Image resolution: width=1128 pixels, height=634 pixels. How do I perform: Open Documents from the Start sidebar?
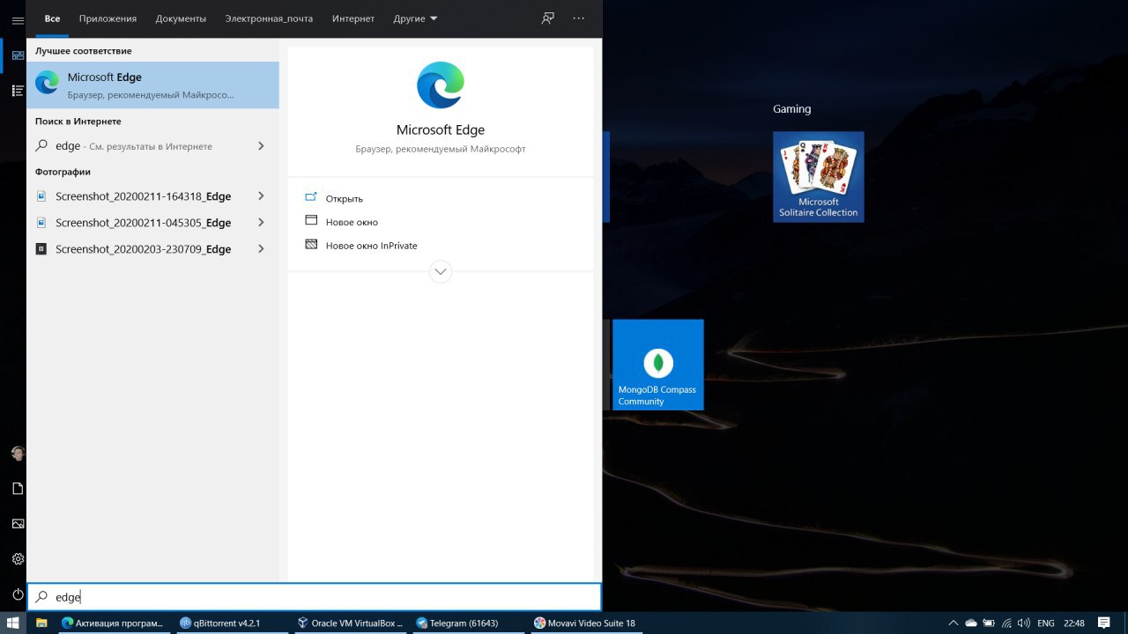(18, 489)
